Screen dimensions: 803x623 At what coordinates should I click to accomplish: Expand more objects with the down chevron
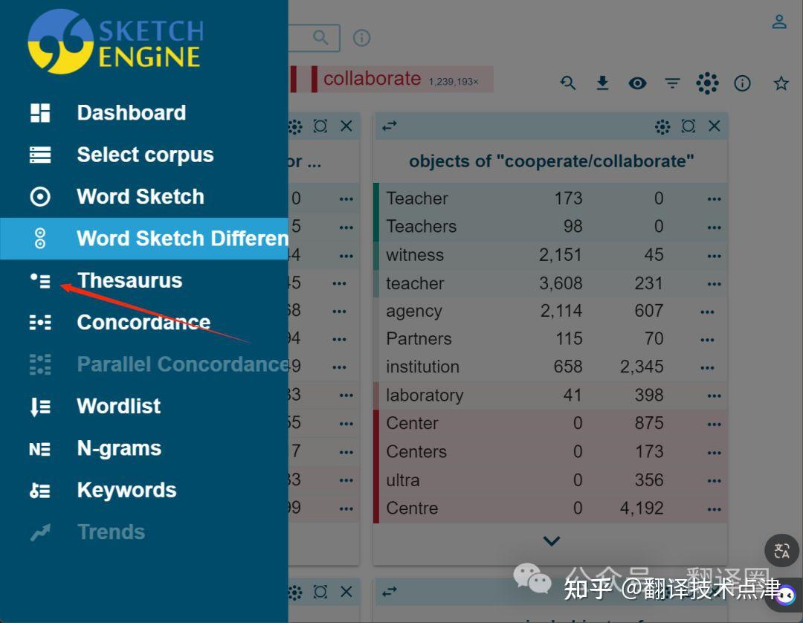point(552,540)
